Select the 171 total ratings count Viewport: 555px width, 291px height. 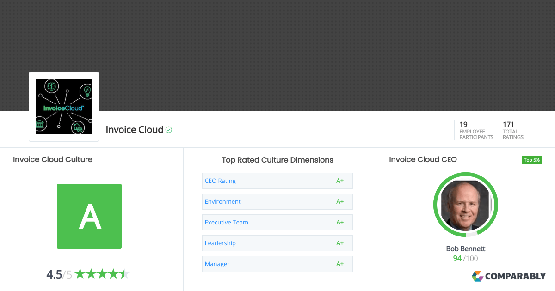[x=508, y=124]
